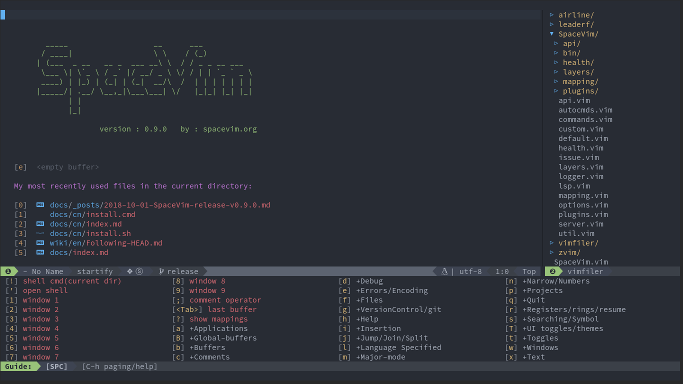
Task: Click the git branch icon before release
Action: [161, 271]
